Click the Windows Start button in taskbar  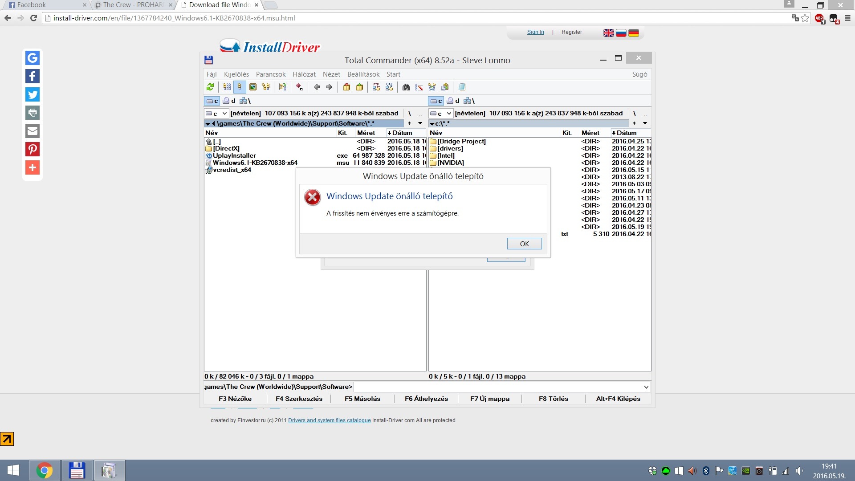click(13, 470)
